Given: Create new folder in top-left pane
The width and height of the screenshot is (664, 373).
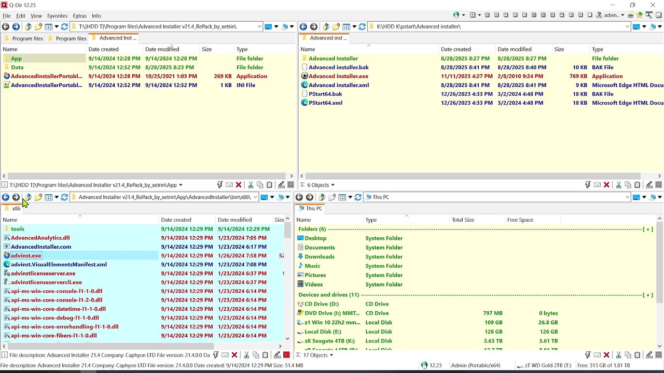Looking at the screenshot, I should [x=38, y=26].
